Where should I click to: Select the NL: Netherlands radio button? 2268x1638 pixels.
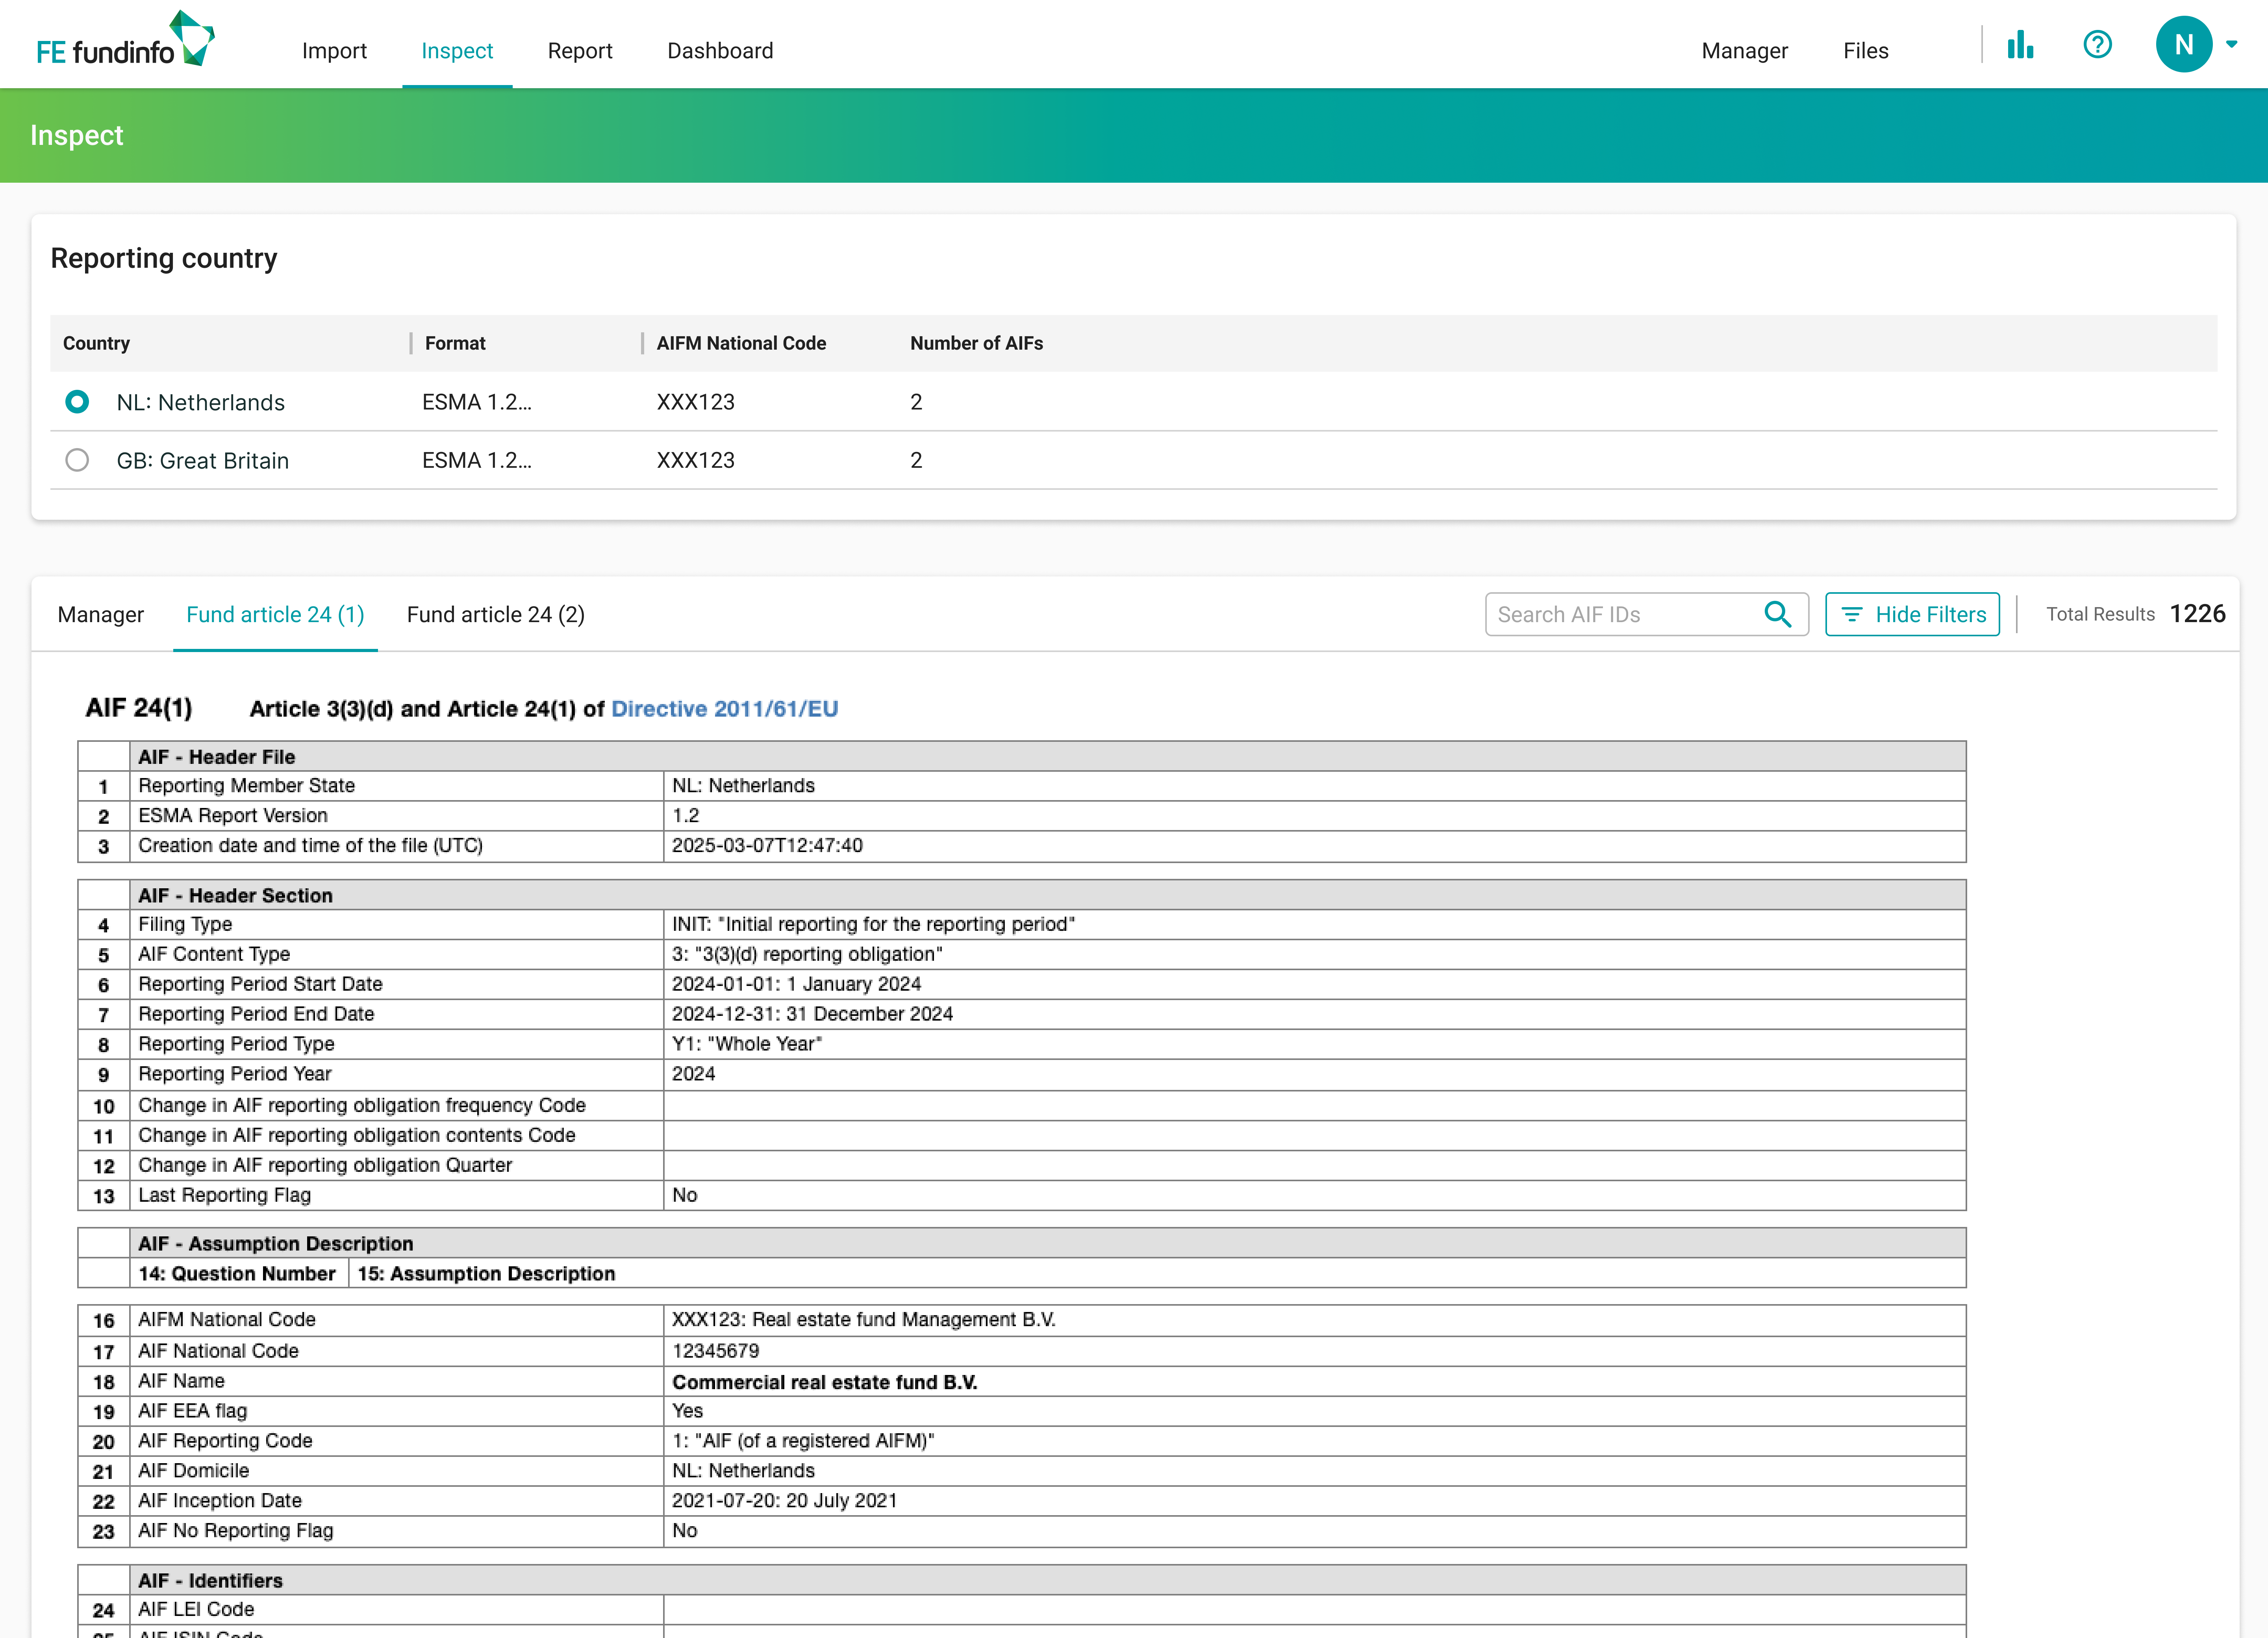pos(77,402)
